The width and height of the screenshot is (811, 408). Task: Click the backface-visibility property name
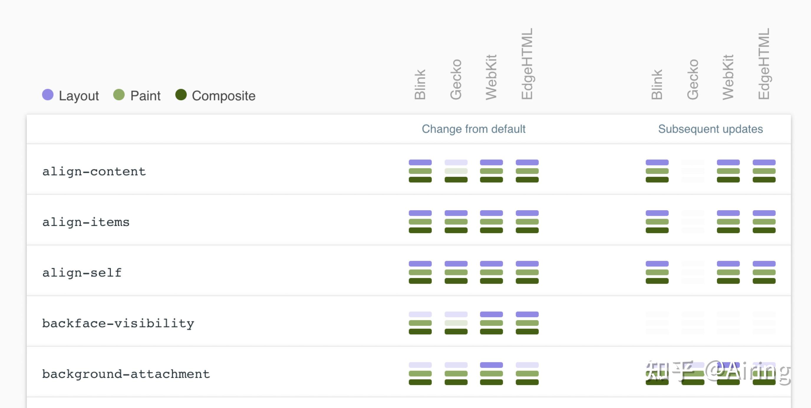(x=118, y=323)
